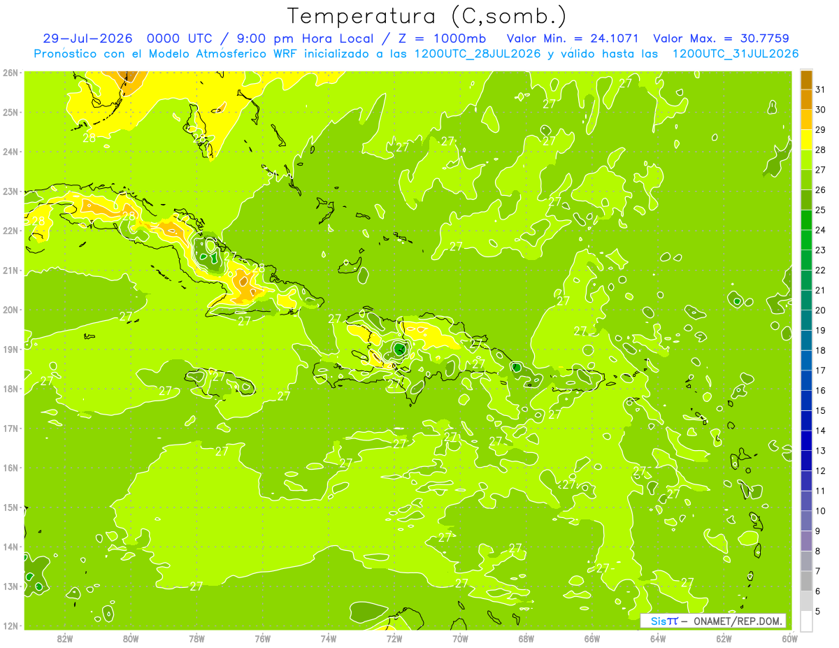The width and height of the screenshot is (839, 648).
Task: Click the 68W longitude label
Action: pos(526,638)
